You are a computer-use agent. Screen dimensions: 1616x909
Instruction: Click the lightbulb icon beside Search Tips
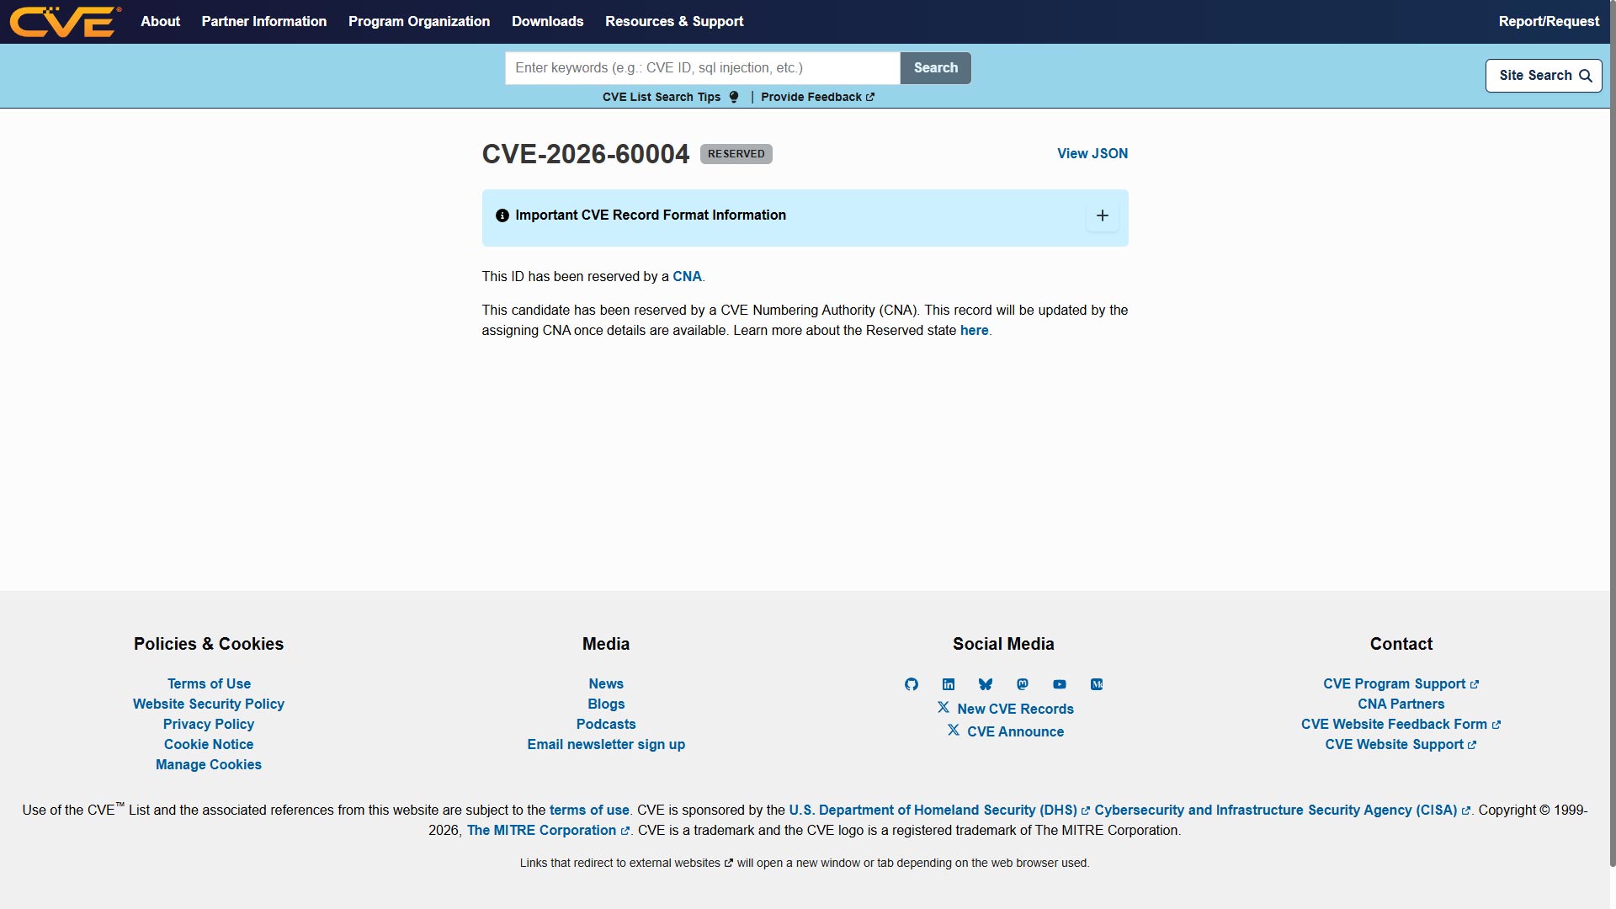pyautogui.click(x=734, y=97)
